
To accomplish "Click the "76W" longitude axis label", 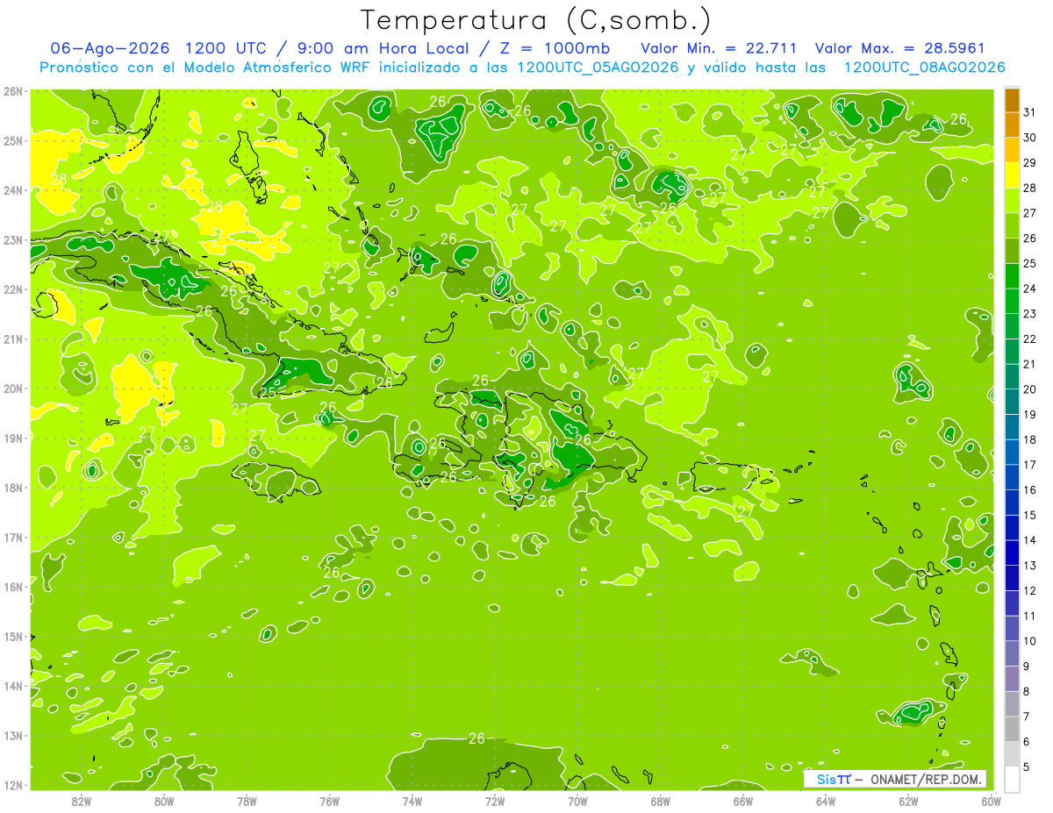I will coord(329,801).
